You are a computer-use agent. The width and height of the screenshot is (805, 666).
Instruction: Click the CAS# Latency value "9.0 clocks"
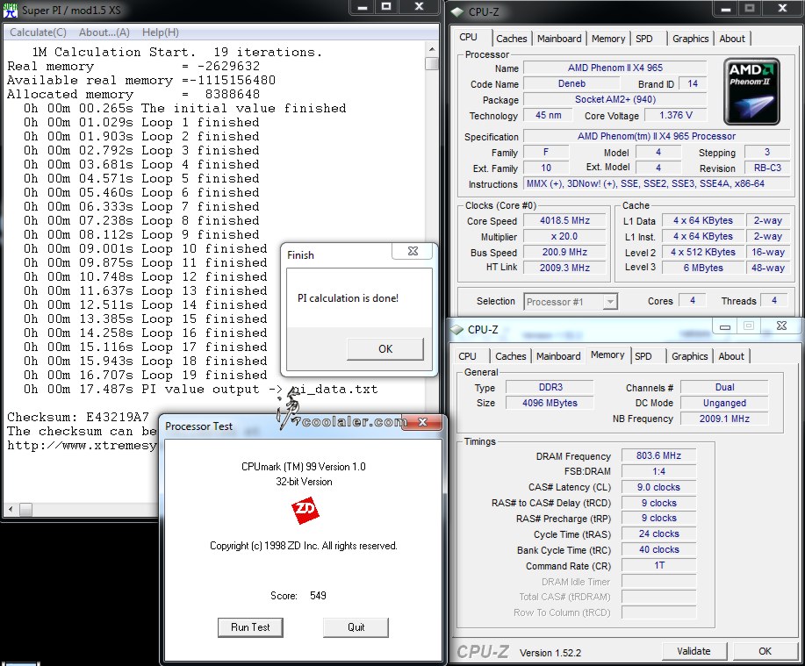point(658,487)
